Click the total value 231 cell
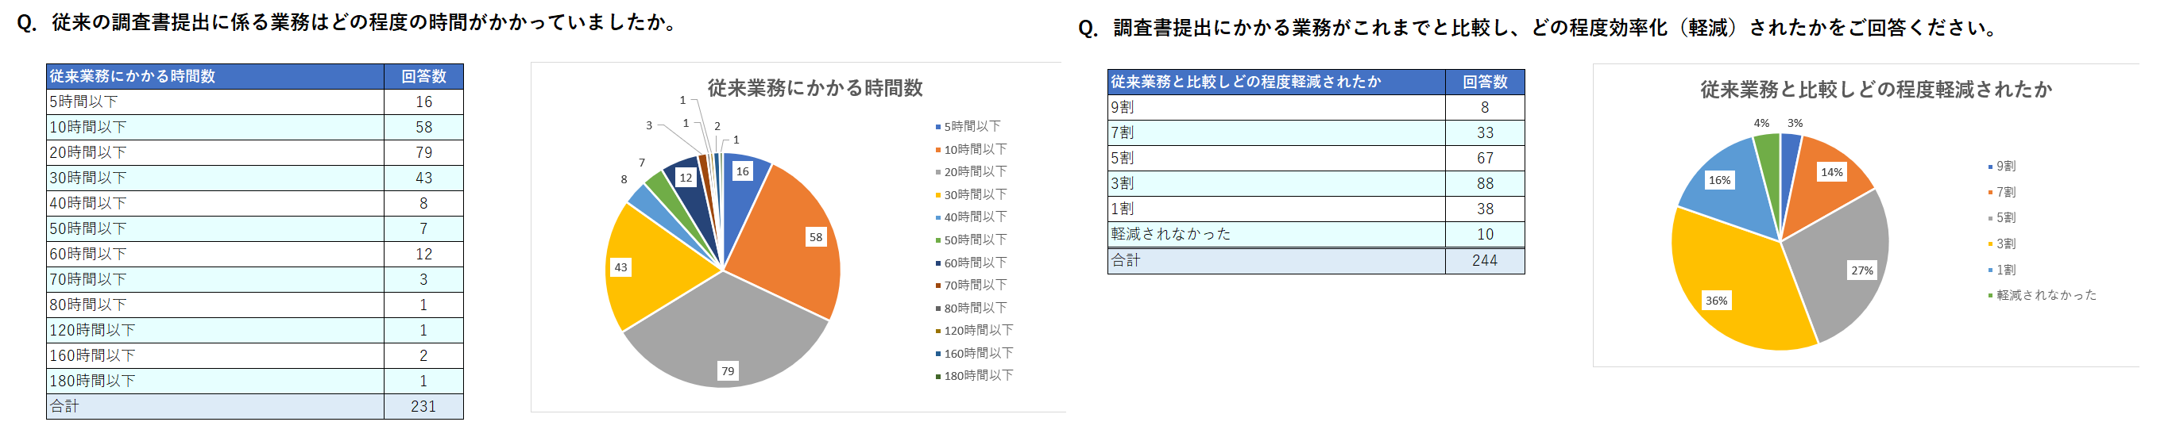Viewport: 2176px width, 441px height. tap(423, 406)
